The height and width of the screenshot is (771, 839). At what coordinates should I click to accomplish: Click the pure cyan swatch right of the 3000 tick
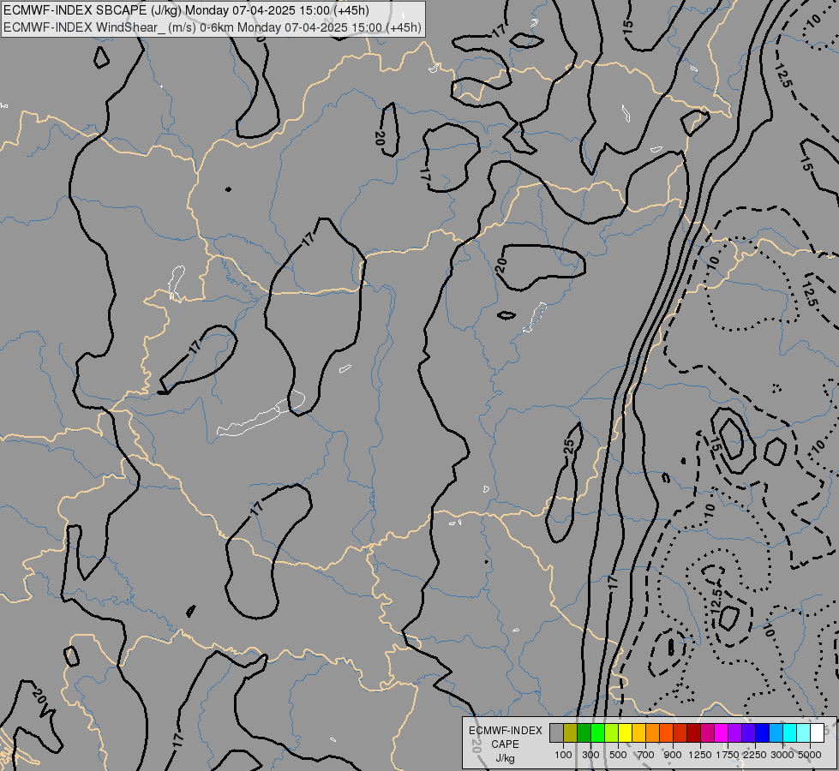[x=790, y=732]
